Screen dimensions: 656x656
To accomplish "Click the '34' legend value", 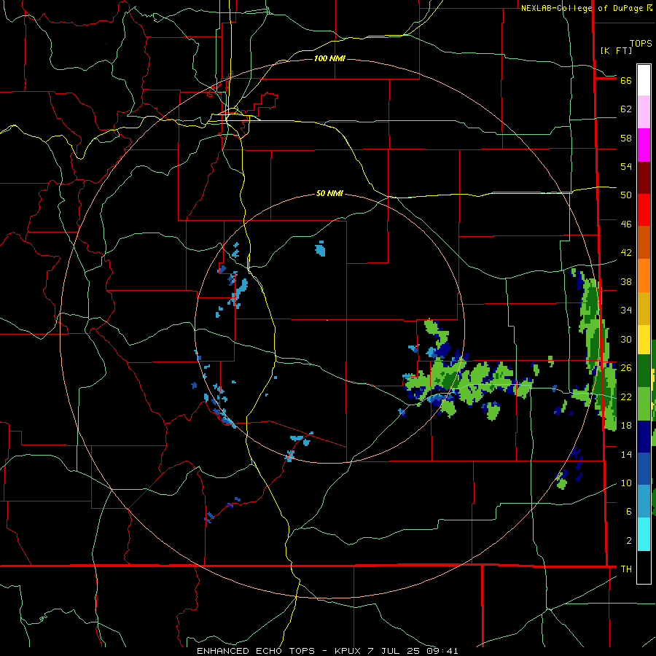I will click(x=626, y=311).
